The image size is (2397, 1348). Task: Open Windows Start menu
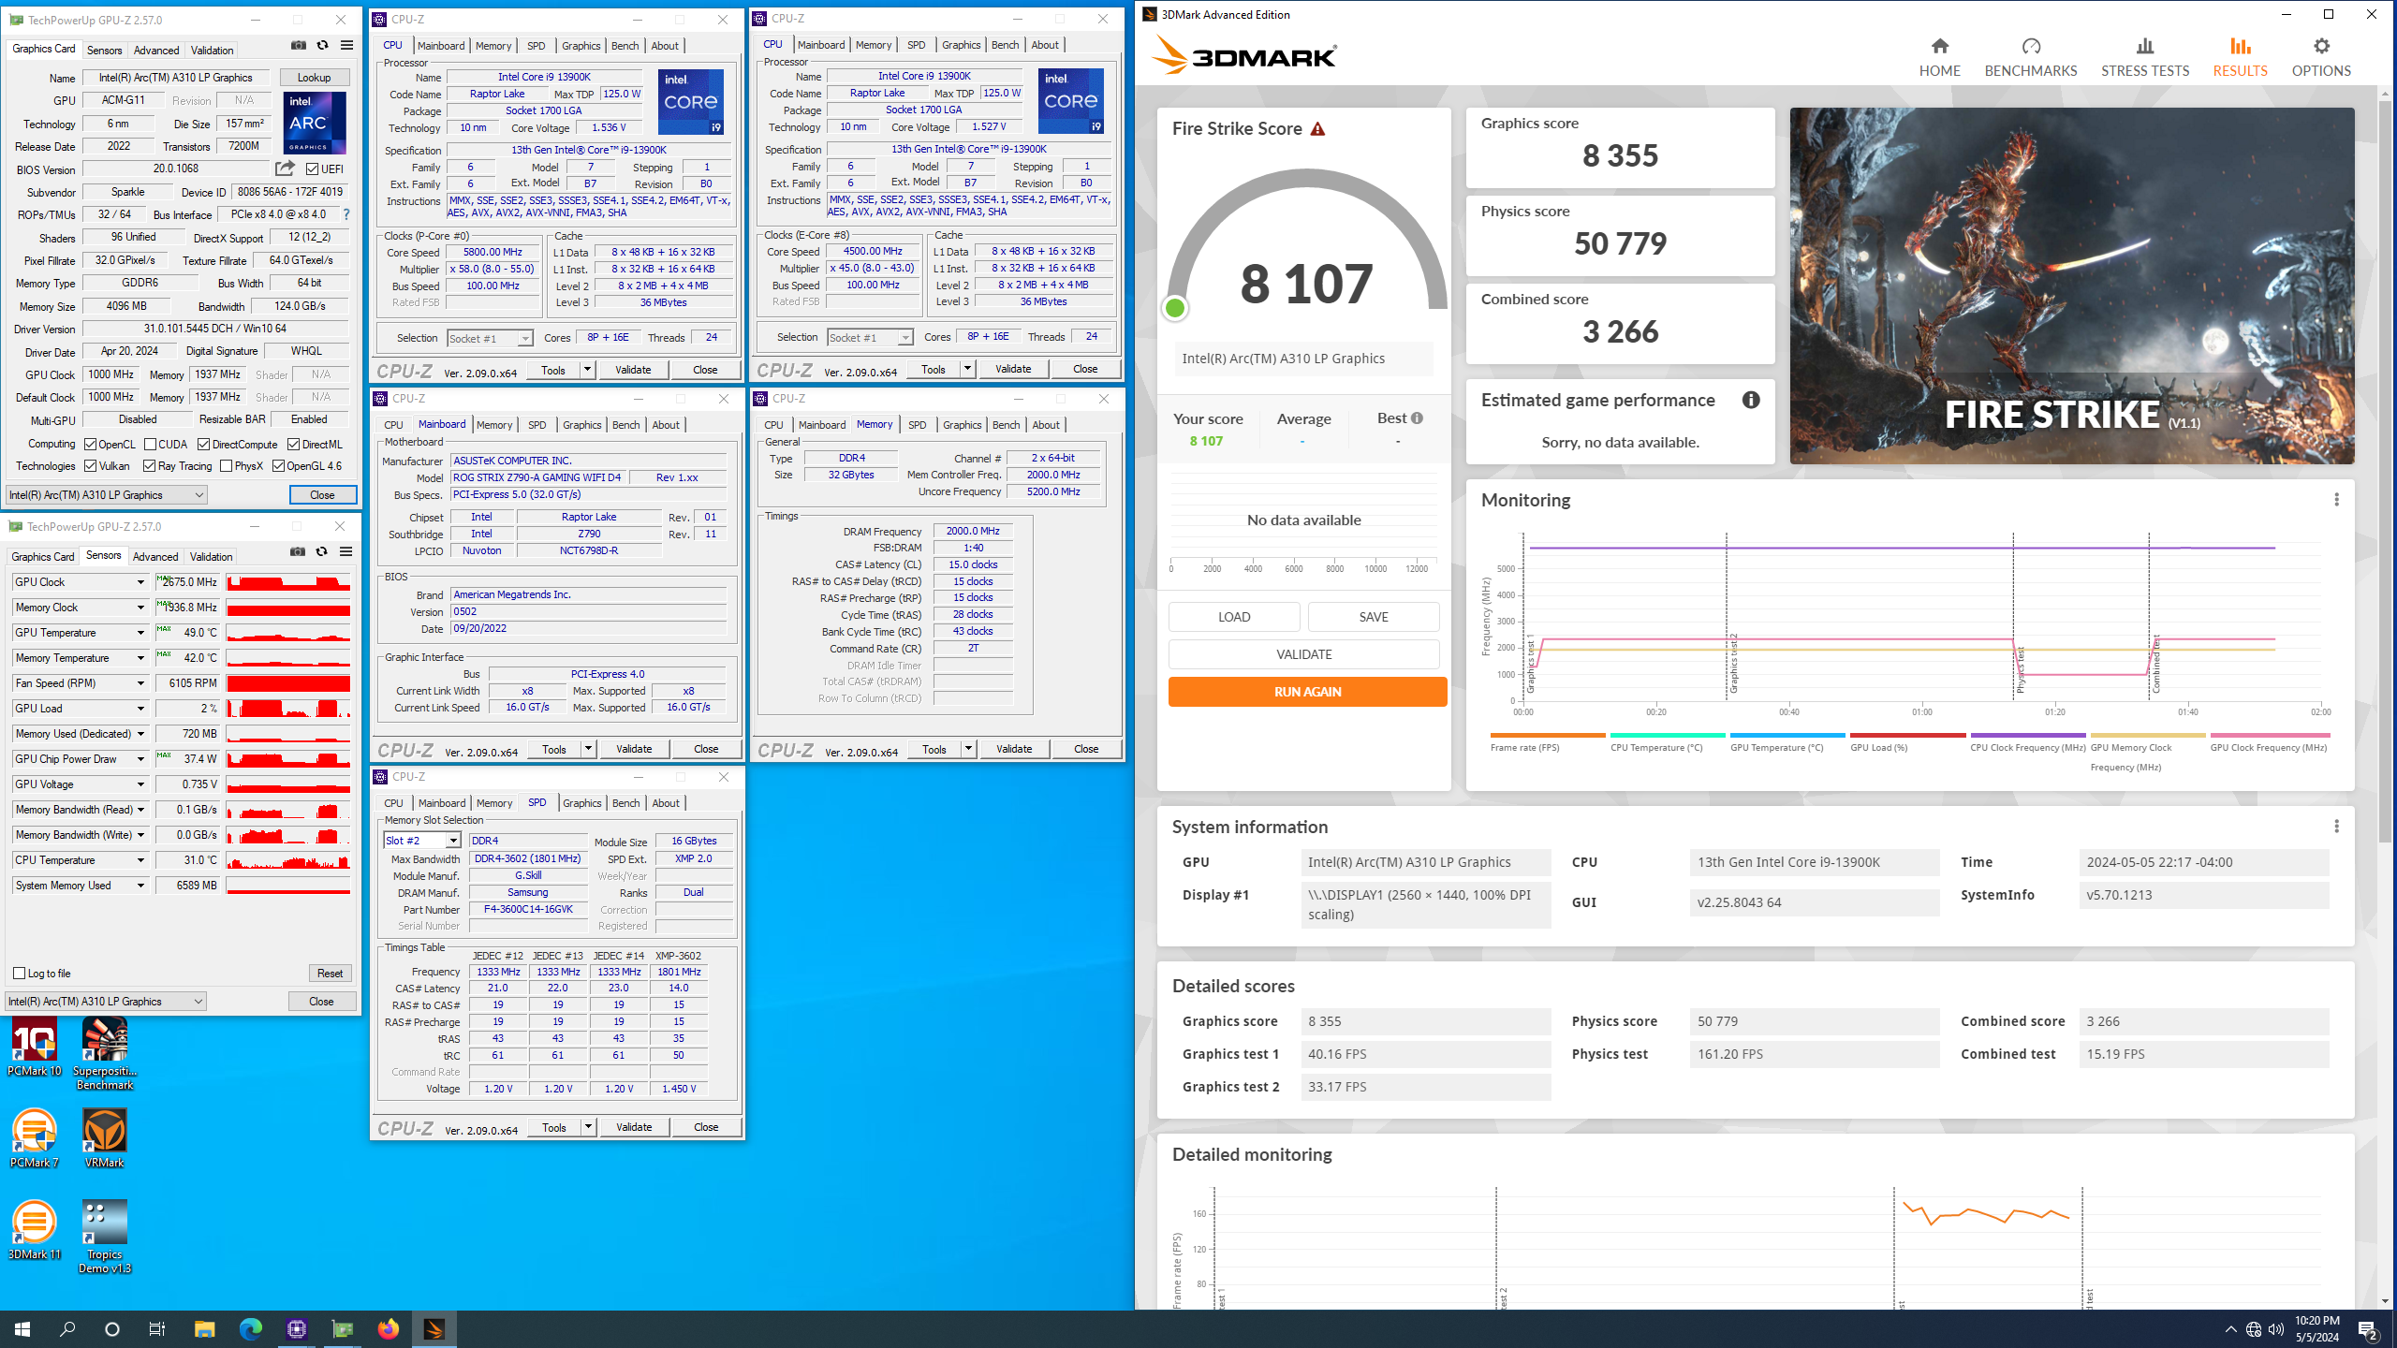[22, 1328]
